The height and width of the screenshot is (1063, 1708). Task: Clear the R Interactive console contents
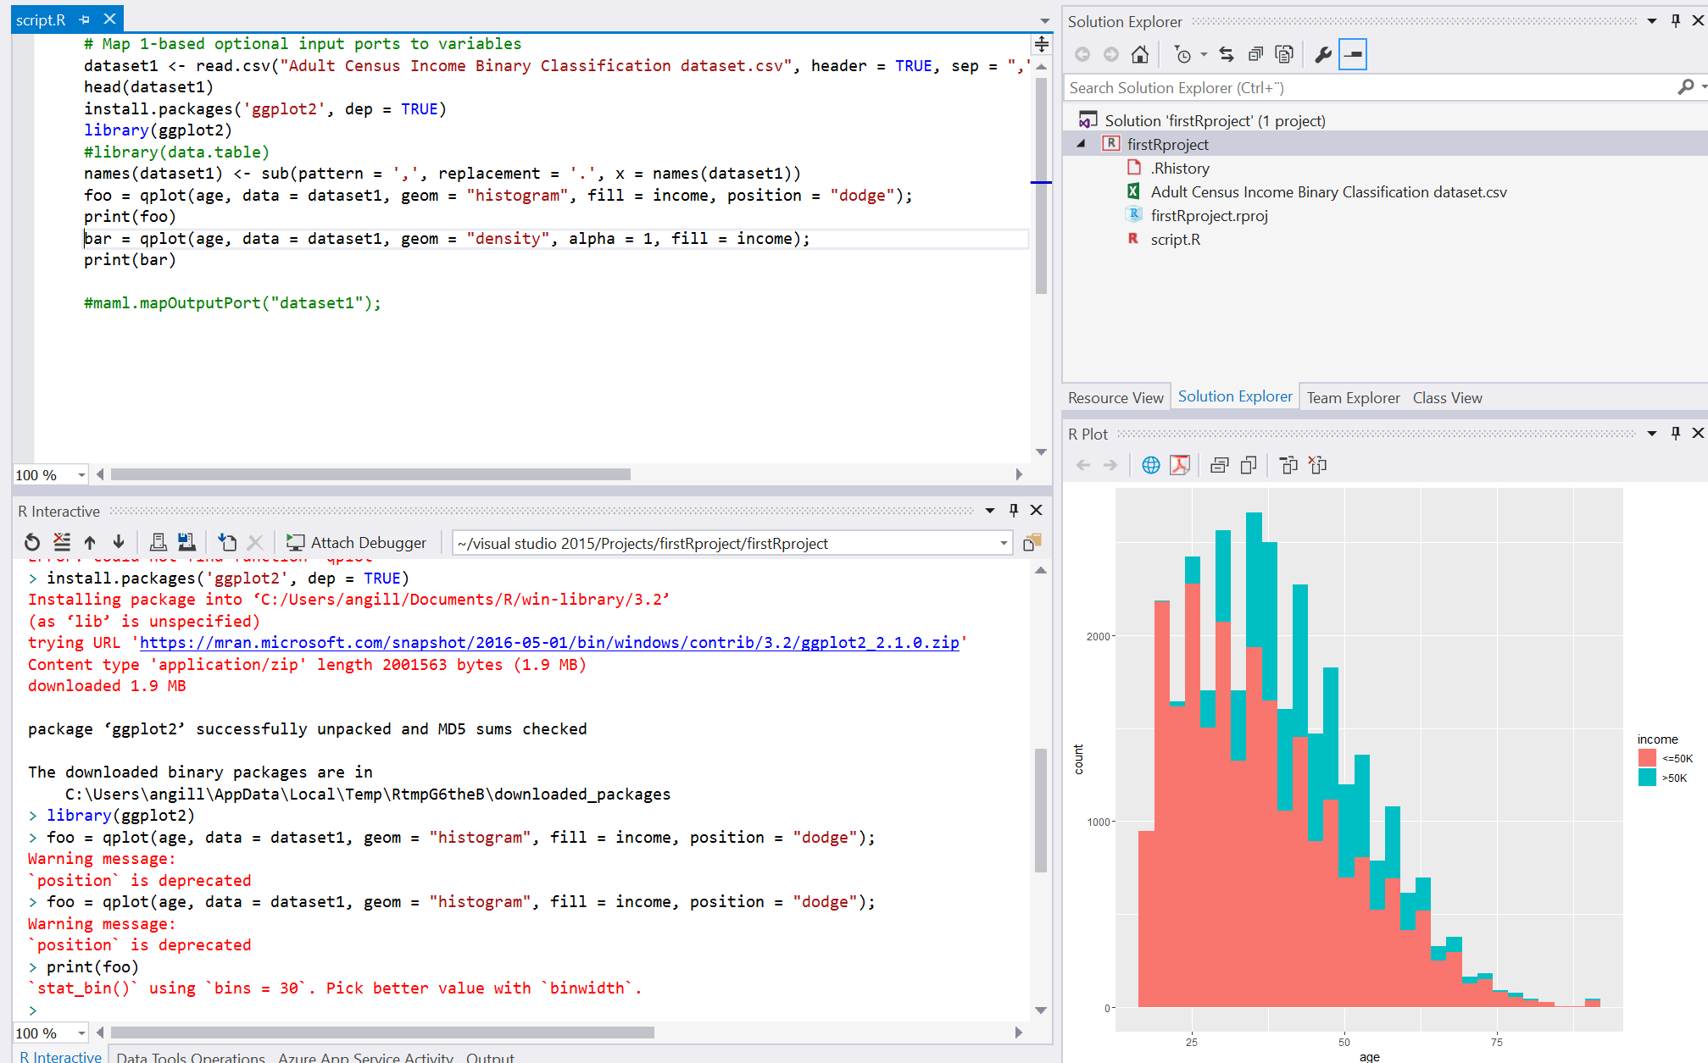tap(62, 542)
